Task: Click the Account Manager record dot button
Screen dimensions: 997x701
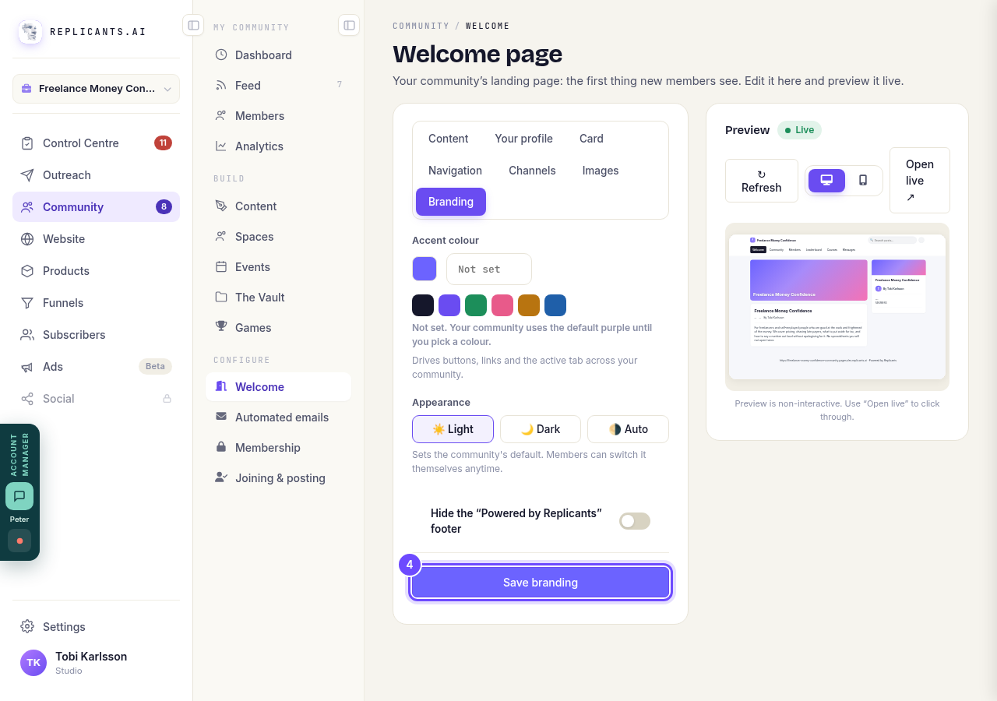Action: coord(19,541)
